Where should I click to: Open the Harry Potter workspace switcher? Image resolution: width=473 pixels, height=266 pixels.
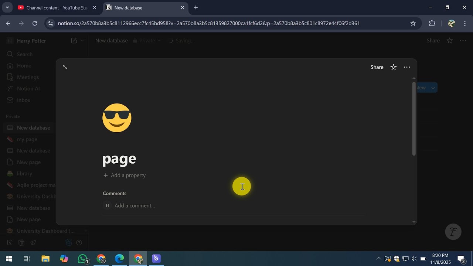(27, 41)
